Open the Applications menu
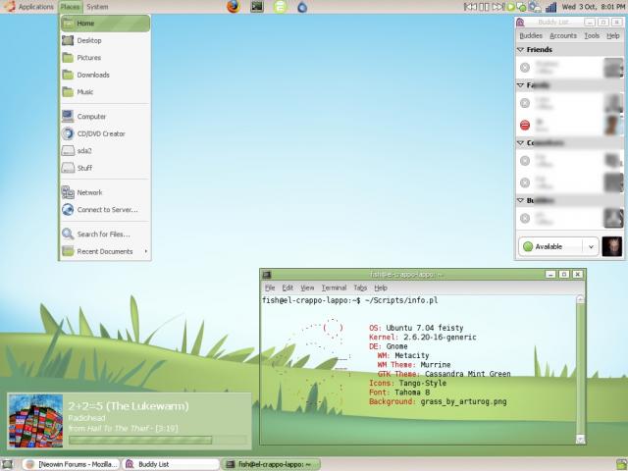628x471 pixels. (x=35, y=7)
